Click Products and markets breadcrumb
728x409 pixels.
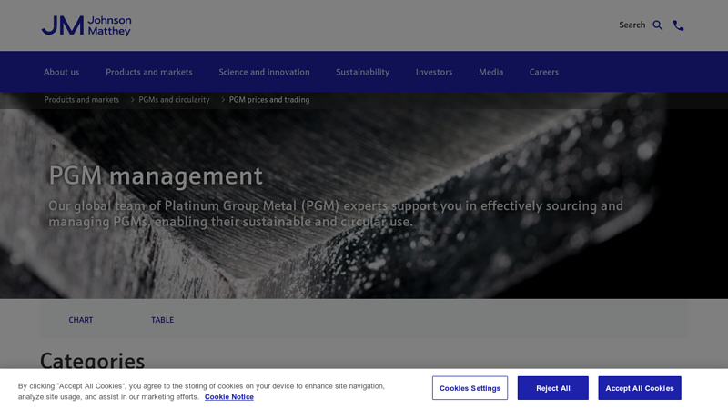coord(82,100)
